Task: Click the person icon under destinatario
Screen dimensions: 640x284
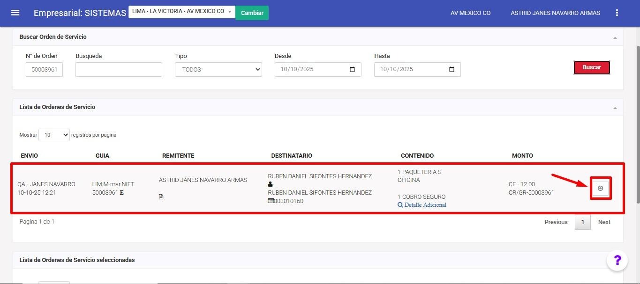Action: tap(270, 184)
